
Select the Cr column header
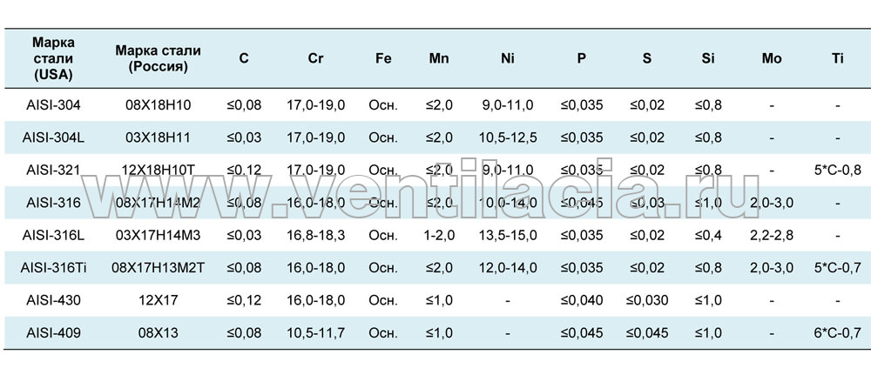[x=315, y=58]
